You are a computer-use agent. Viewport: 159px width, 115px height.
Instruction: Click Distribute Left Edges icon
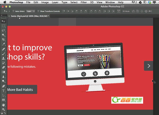click(x=105, y=11)
